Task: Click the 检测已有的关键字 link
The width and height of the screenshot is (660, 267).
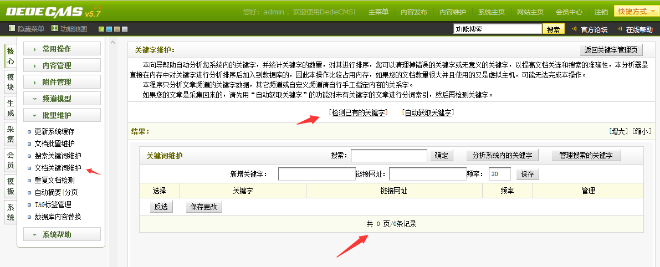Action: (358, 113)
